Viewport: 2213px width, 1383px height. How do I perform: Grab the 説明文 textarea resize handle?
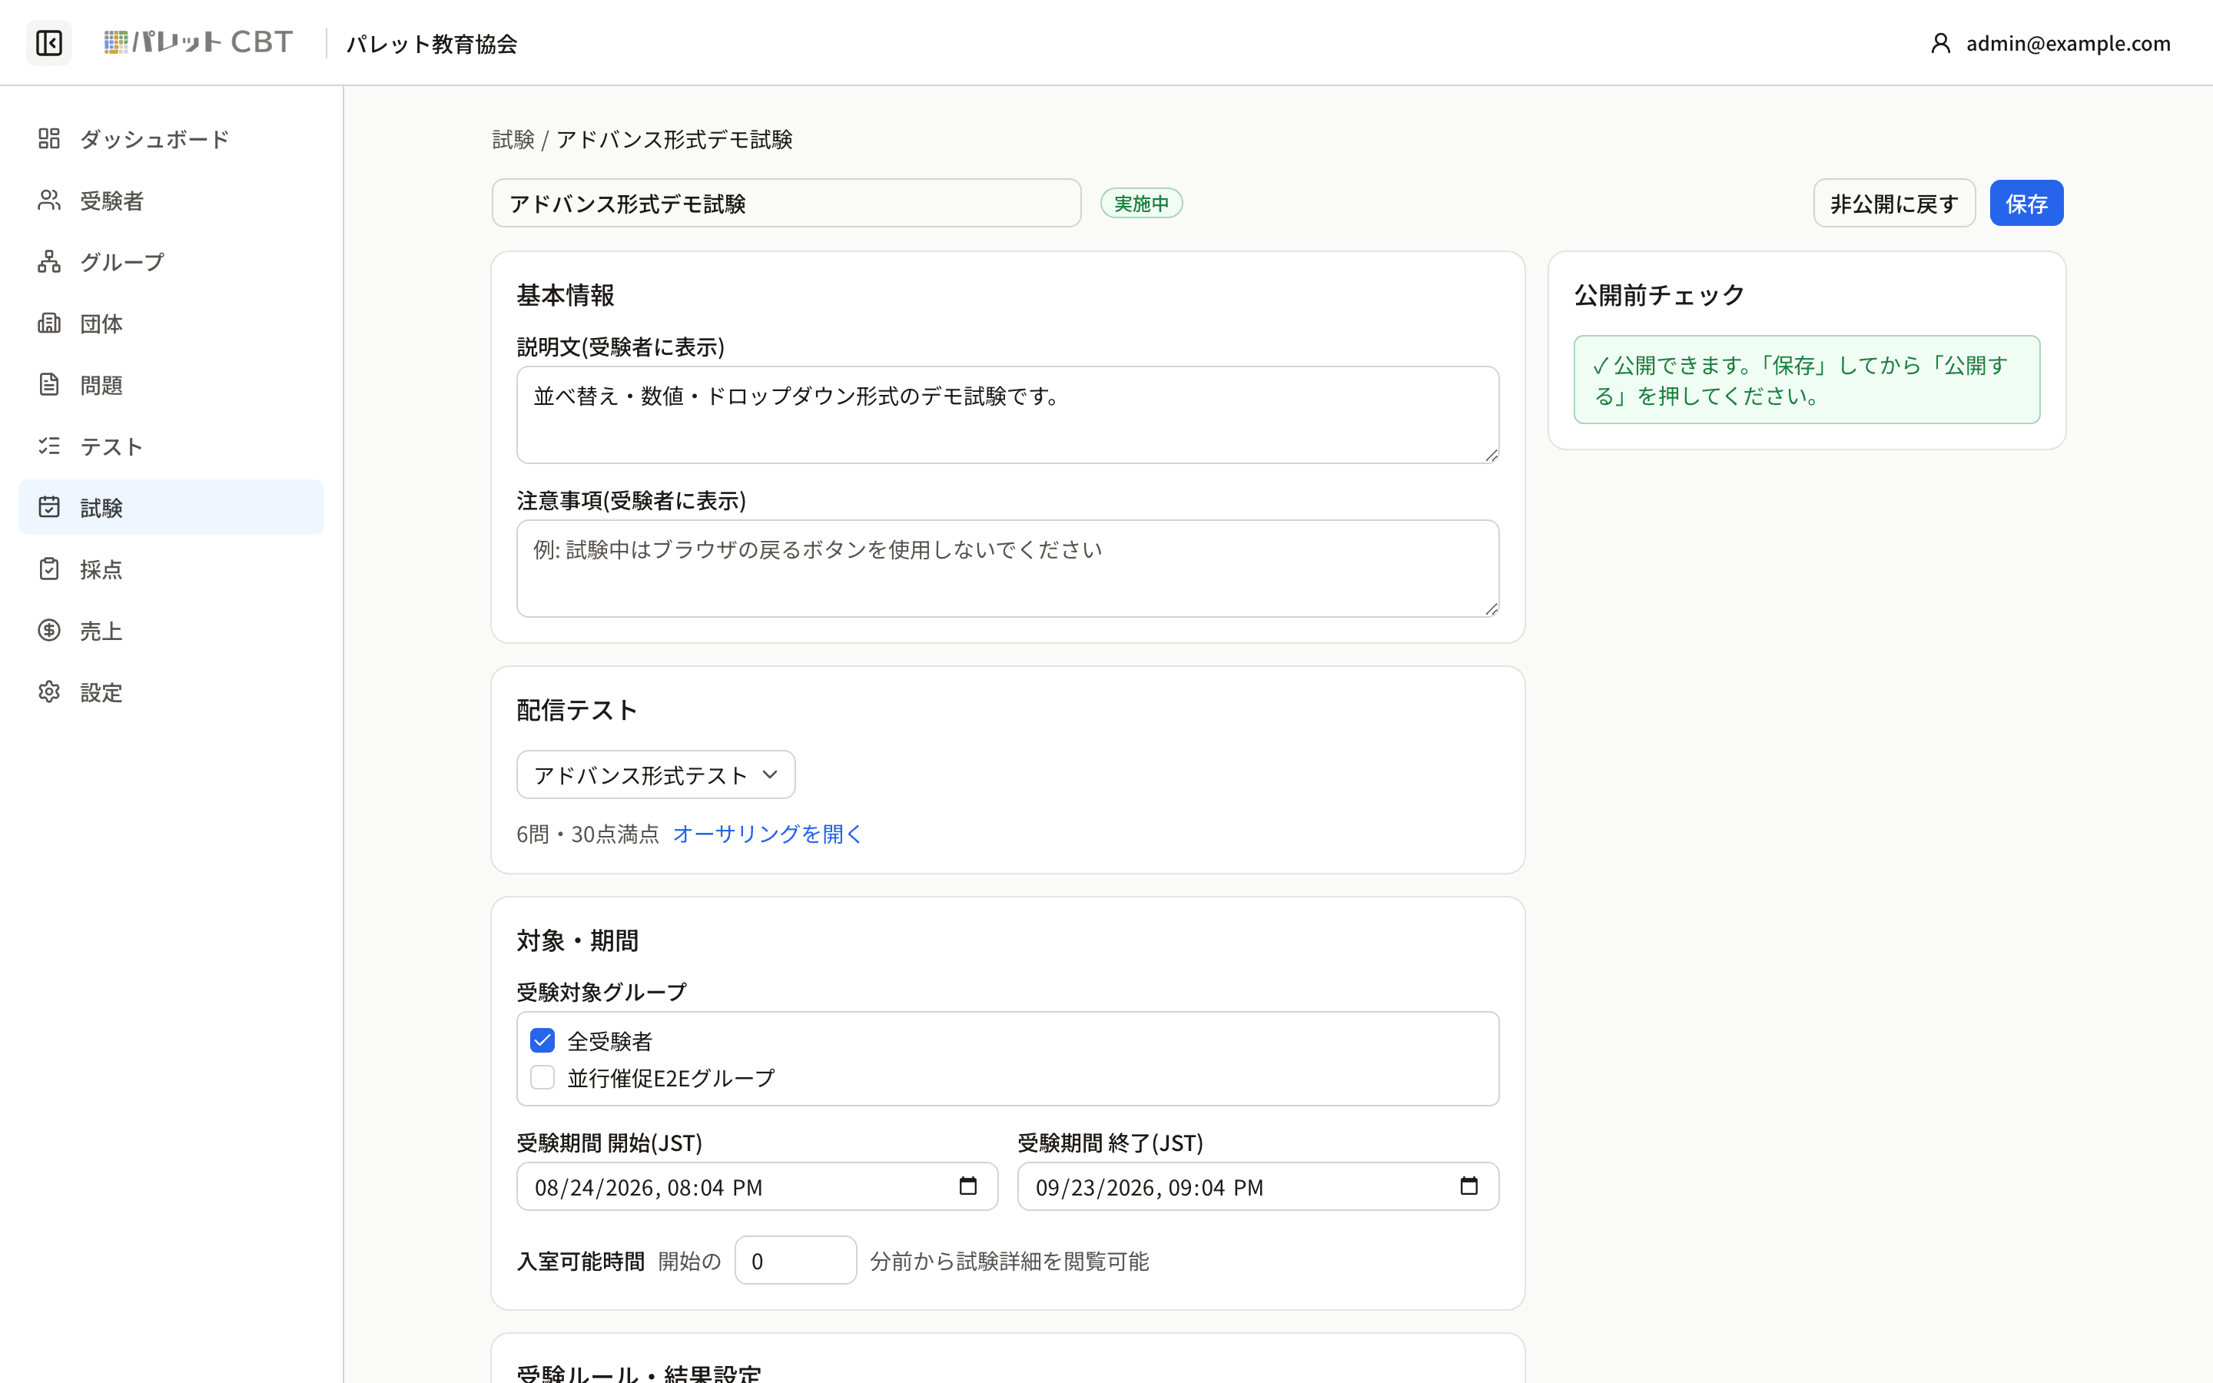coord(1491,455)
